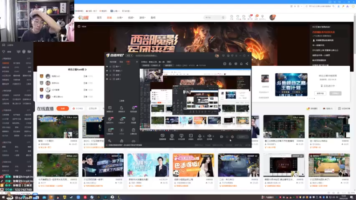Click the start streaming button
Screen dimensions: 356x200
242,137
